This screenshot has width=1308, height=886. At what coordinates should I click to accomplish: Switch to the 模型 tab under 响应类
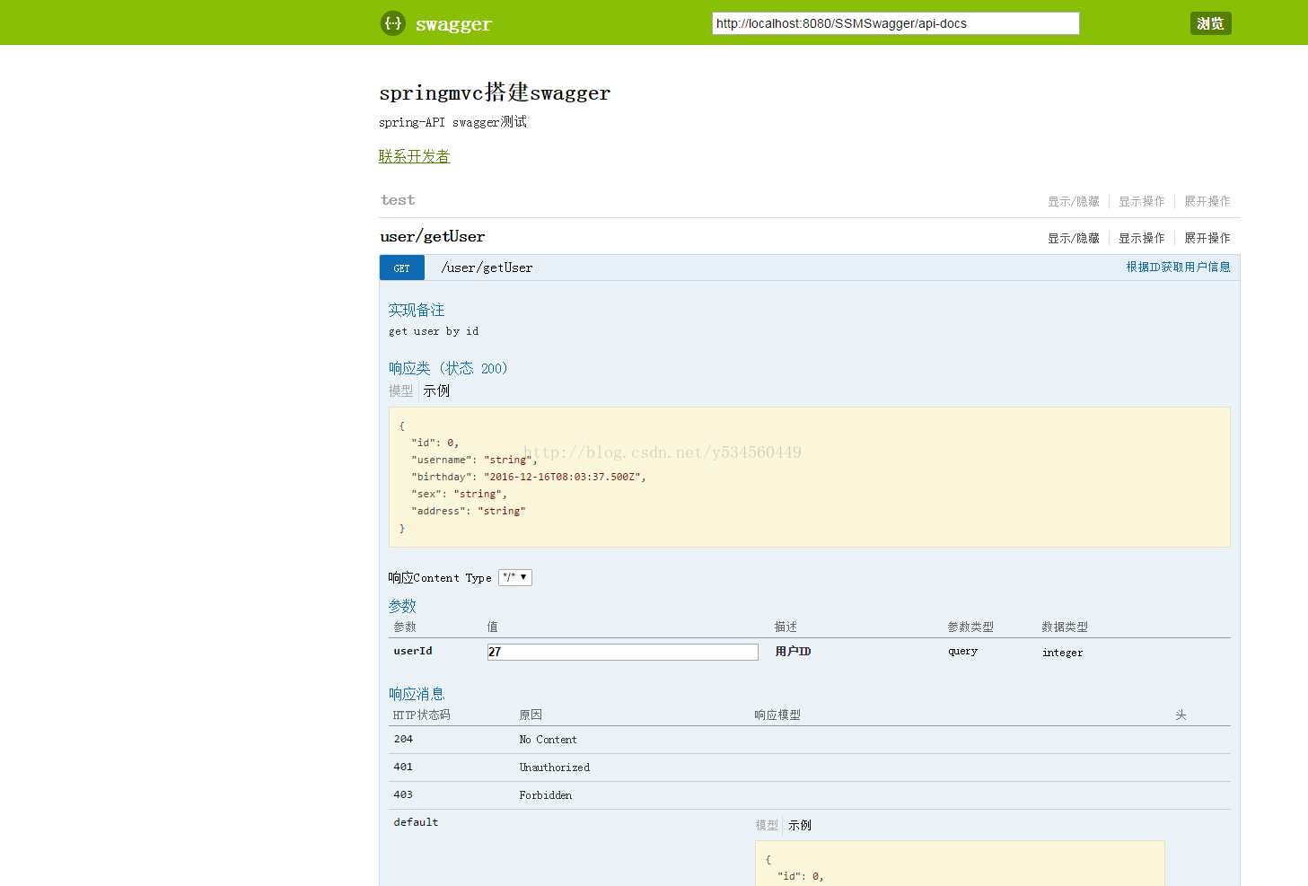tap(400, 390)
